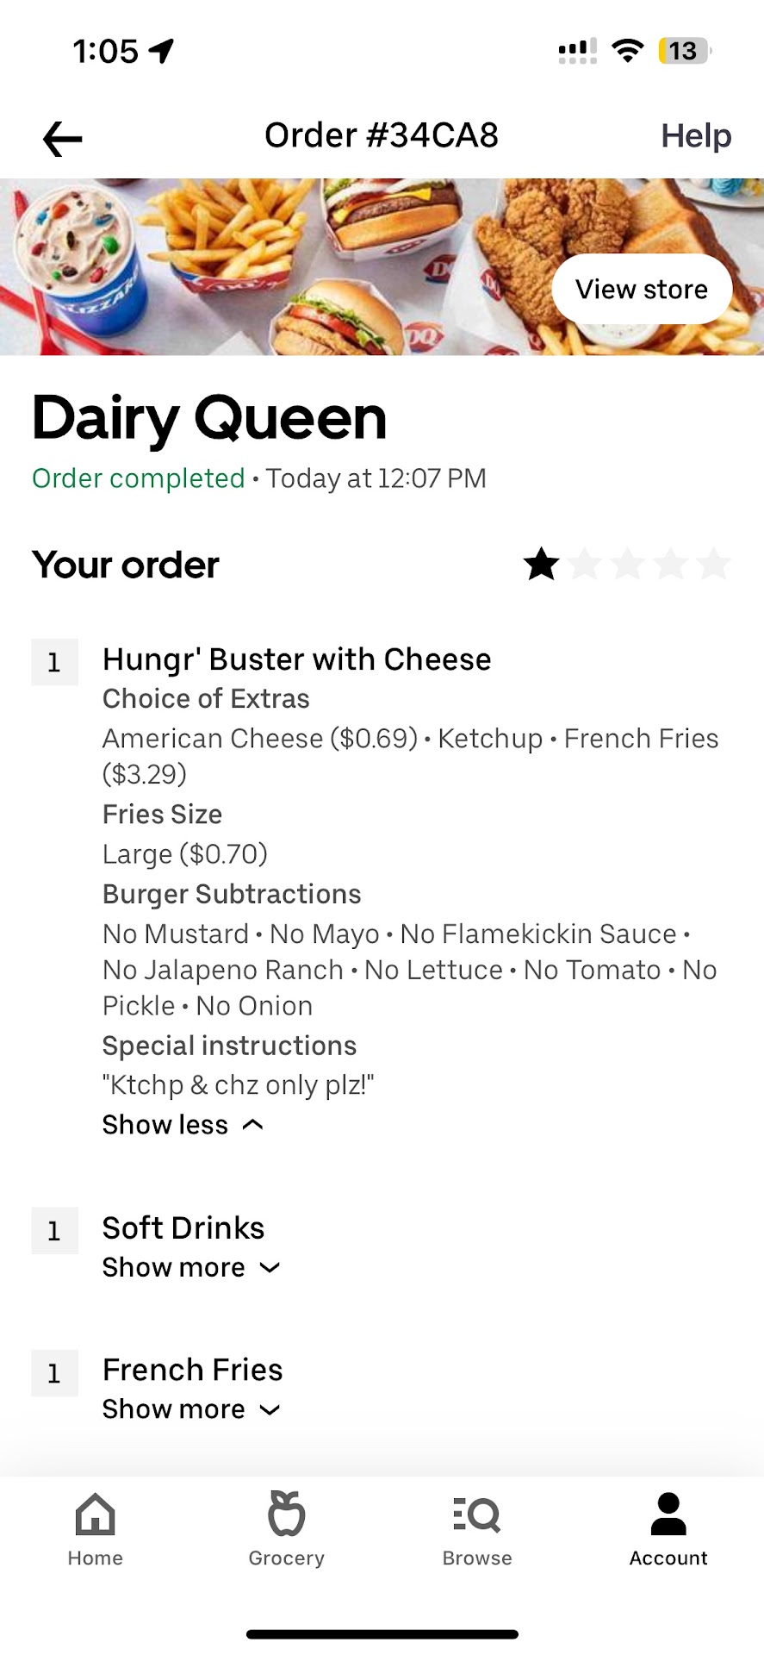Tap the Dairy Queen store name

point(209,419)
